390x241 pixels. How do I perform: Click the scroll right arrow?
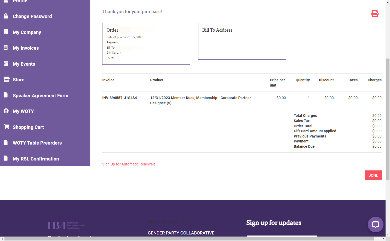coord(383,239)
